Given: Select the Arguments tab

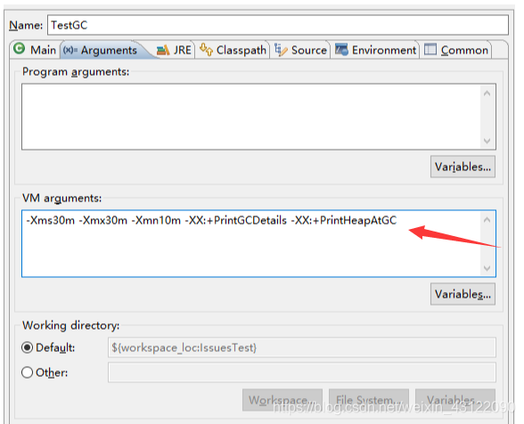Looking at the screenshot, I should pyautogui.click(x=103, y=50).
